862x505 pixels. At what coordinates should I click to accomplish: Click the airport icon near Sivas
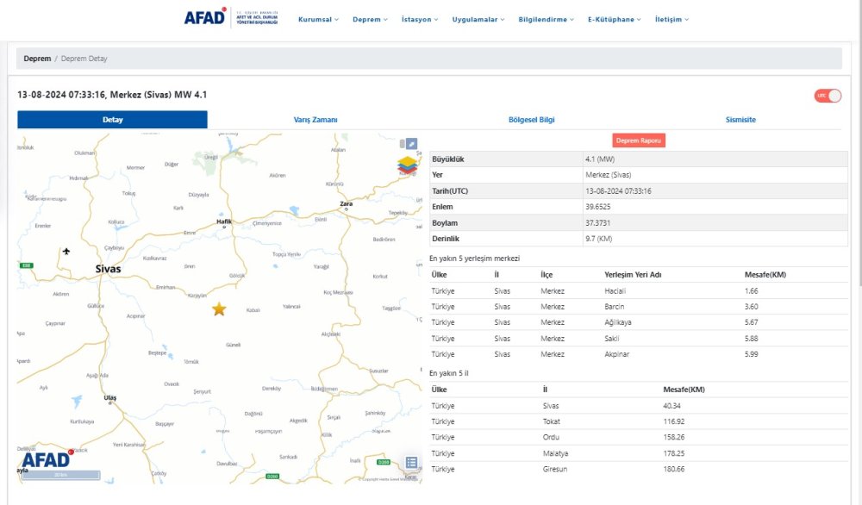pos(67,251)
